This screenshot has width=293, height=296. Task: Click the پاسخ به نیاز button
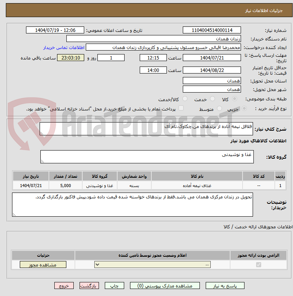click(x=225, y=285)
